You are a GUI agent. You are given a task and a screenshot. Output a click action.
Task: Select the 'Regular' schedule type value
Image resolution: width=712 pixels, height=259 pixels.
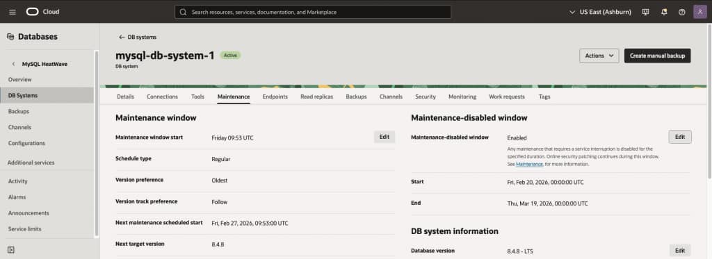[220, 159]
